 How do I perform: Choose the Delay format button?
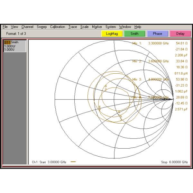[180, 33]
